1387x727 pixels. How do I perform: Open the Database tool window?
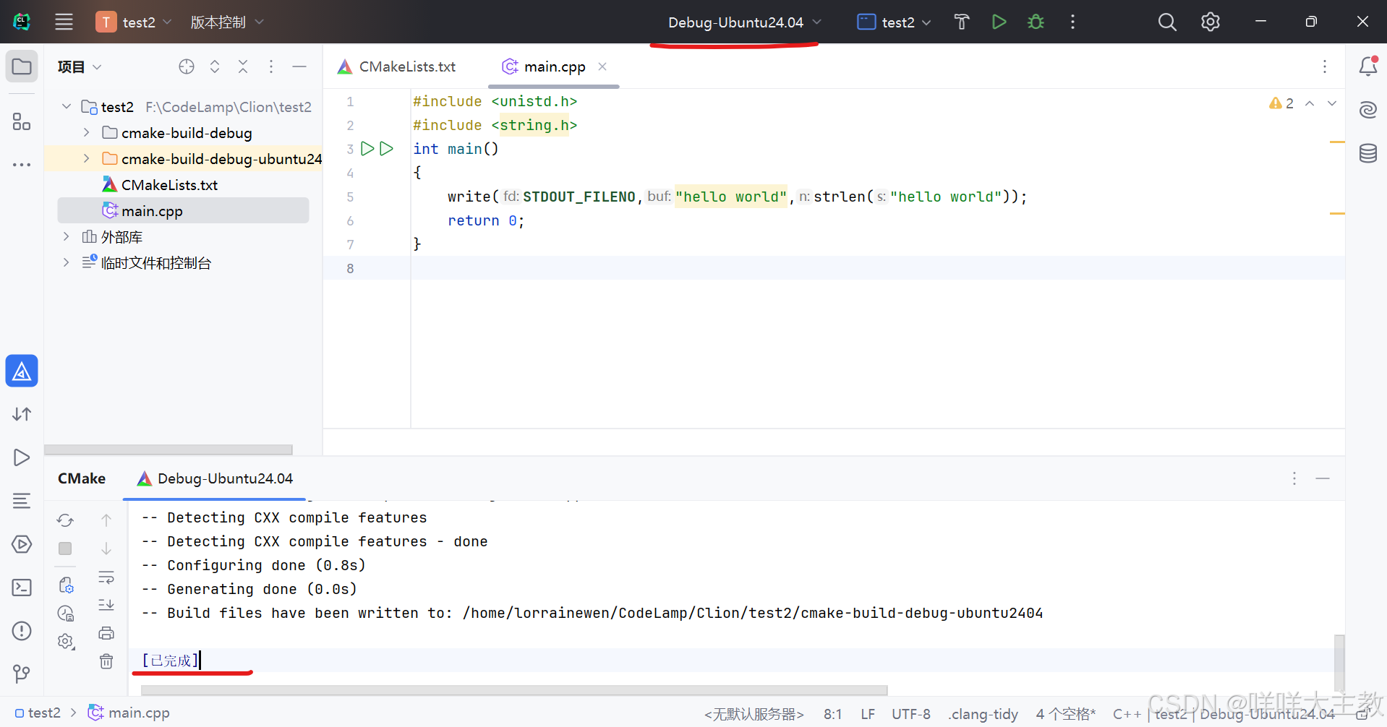click(1367, 153)
